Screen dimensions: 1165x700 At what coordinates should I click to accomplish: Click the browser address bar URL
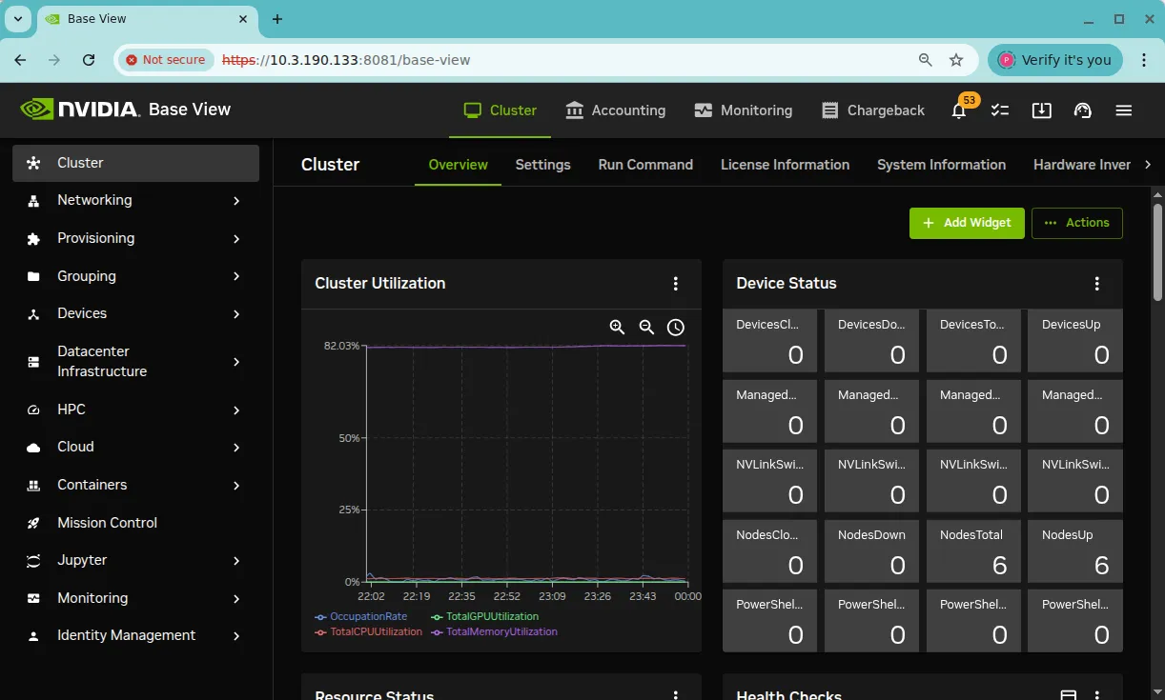(346, 60)
